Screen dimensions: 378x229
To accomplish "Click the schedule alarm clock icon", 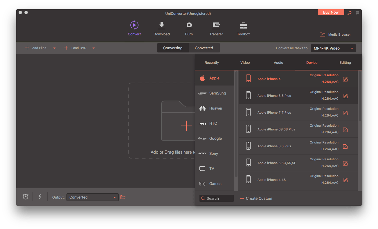I will pos(26,197).
